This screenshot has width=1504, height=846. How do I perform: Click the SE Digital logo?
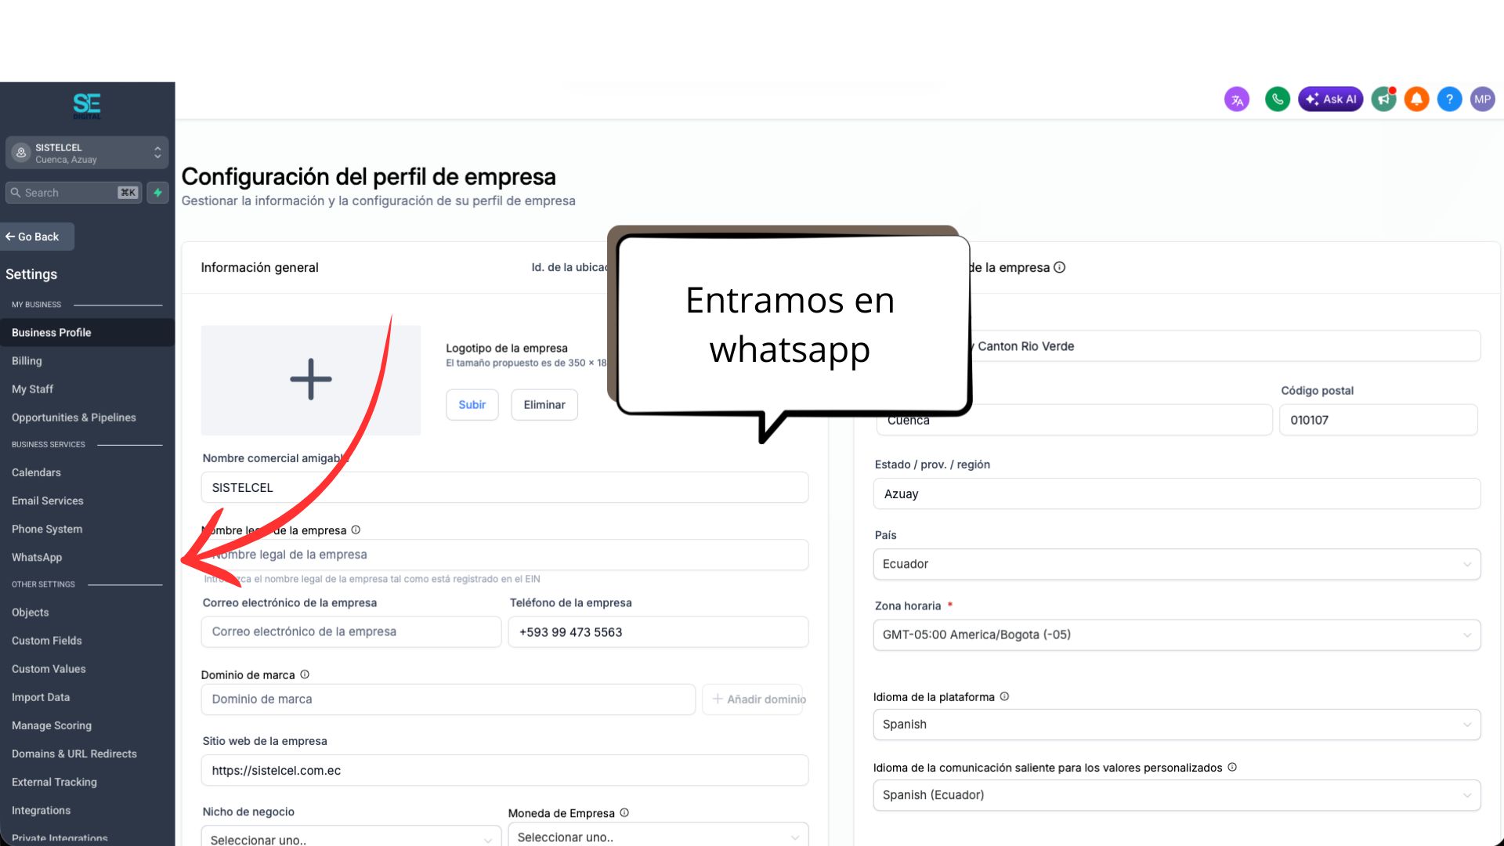[87, 106]
